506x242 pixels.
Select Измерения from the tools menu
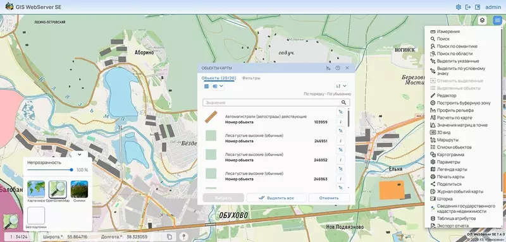448,32
